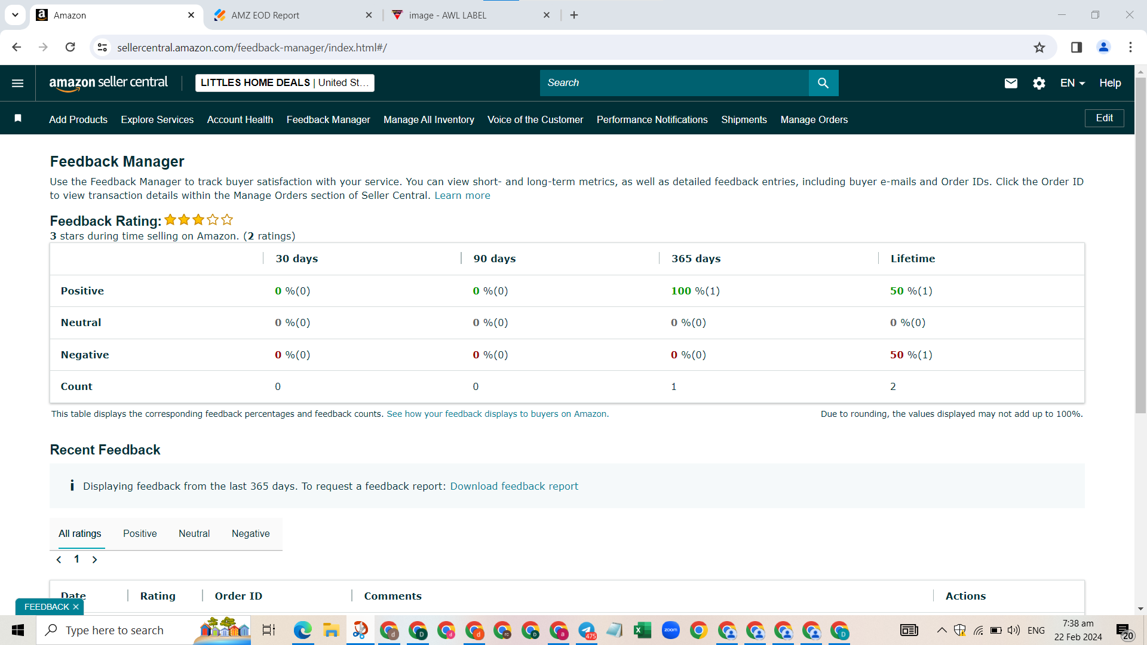Click Download feedback report link
The width and height of the screenshot is (1147, 645).
514,486
